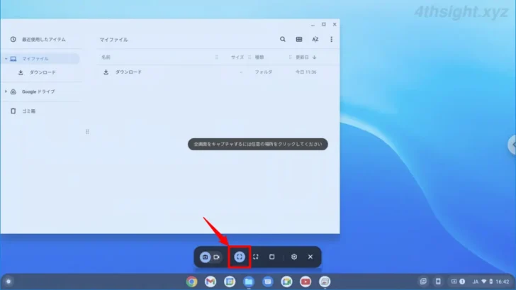
Task: Launch Google Calendar from the shelf
Action: tap(230, 281)
